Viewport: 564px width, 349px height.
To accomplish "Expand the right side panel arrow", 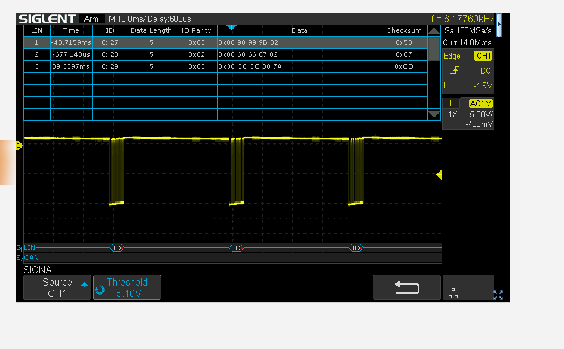I will coord(499,25).
